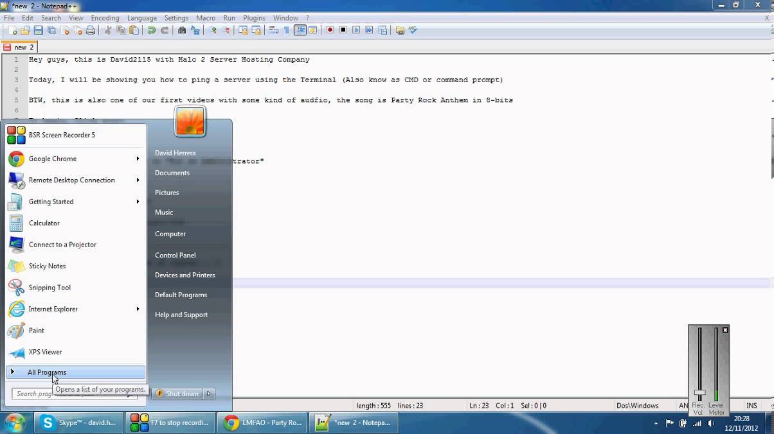Viewport: 774px width, 434px height.
Task: Save the current file using toolbar icon
Action: [x=38, y=30]
